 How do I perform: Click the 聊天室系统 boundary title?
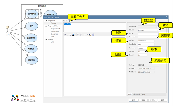pos(42,6)
